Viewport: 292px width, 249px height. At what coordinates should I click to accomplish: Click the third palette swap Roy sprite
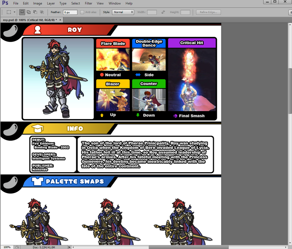click(183, 222)
